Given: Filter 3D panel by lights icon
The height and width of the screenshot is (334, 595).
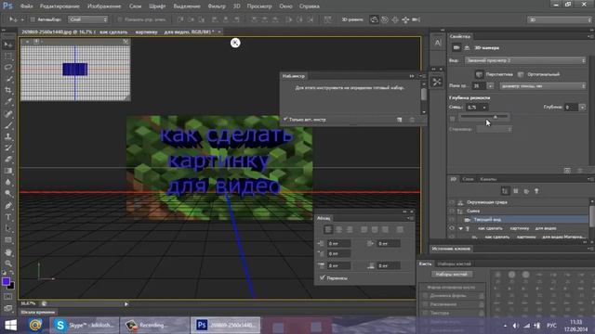Looking at the screenshot, I should pos(536,191).
